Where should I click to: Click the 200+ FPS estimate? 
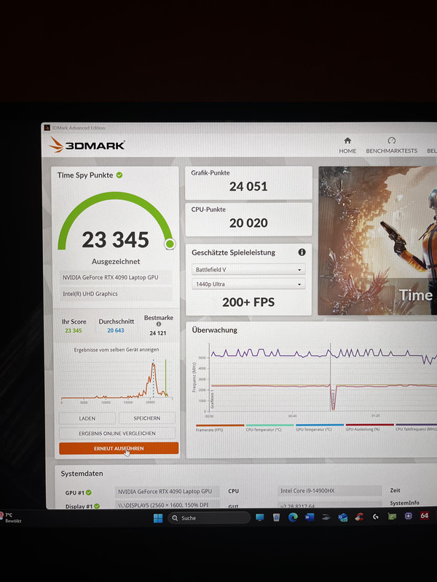point(248,302)
